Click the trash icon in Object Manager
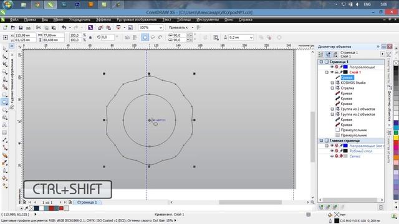The width and height of the screenshot is (399, 224). click(381, 207)
